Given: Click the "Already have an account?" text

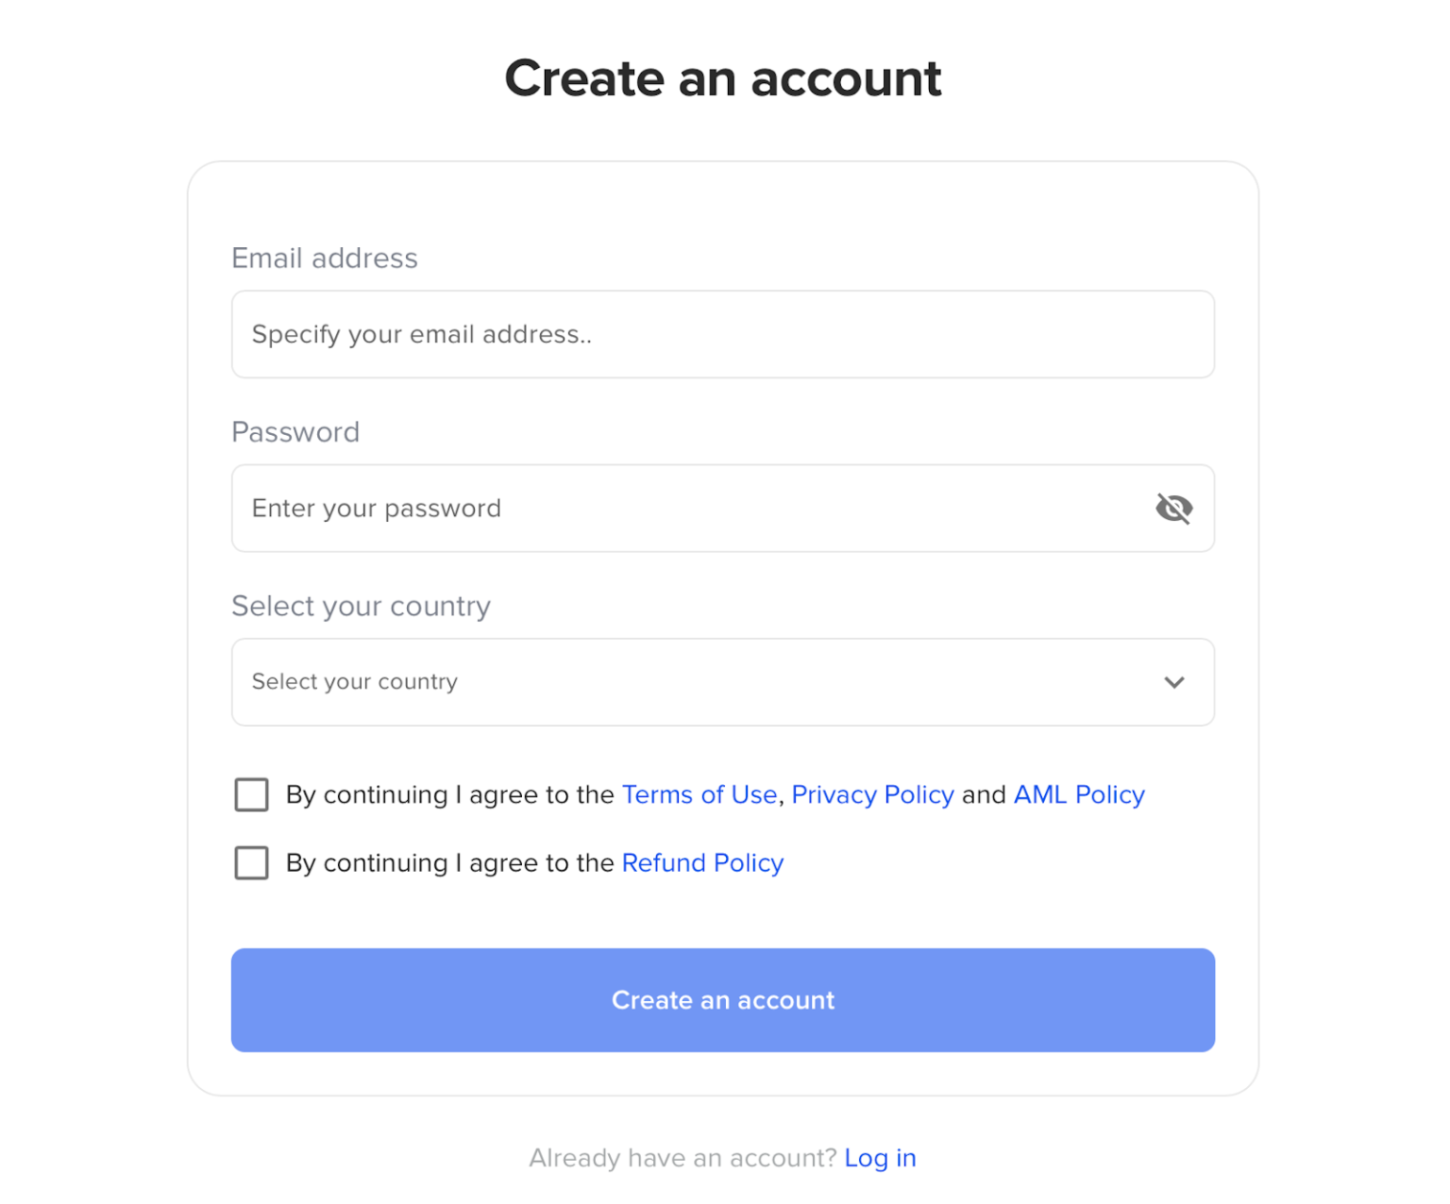Looking at the screenshot, I should [683, 1158].
